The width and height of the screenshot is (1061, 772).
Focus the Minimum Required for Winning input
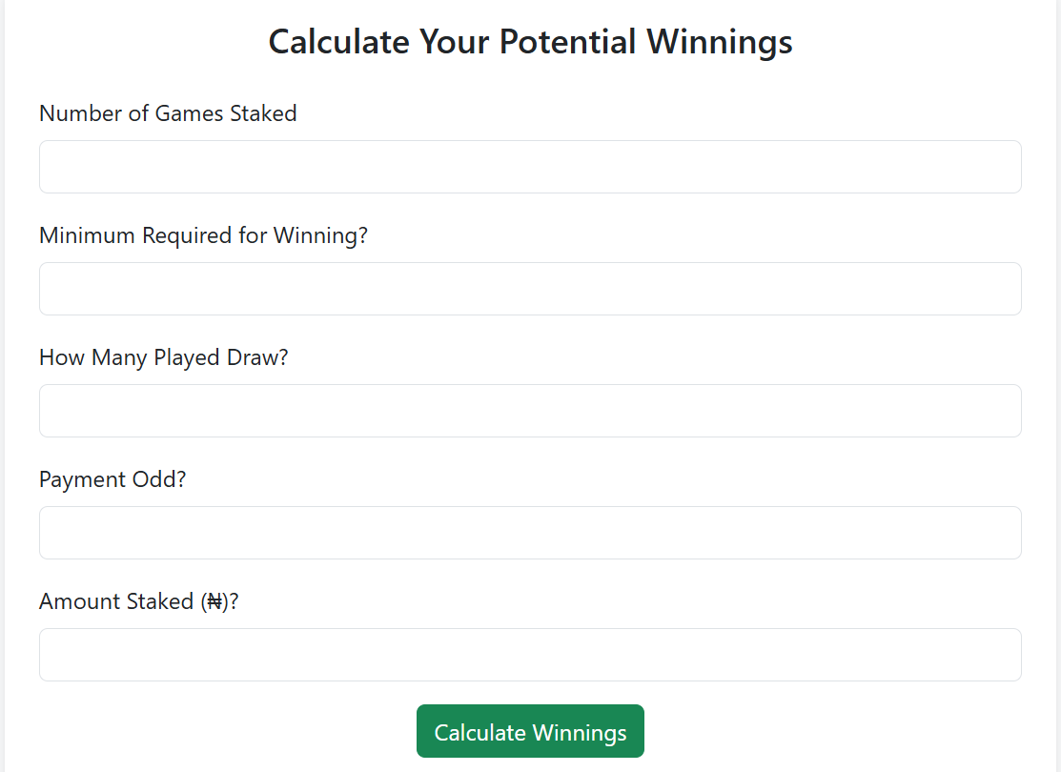(530, 289)
